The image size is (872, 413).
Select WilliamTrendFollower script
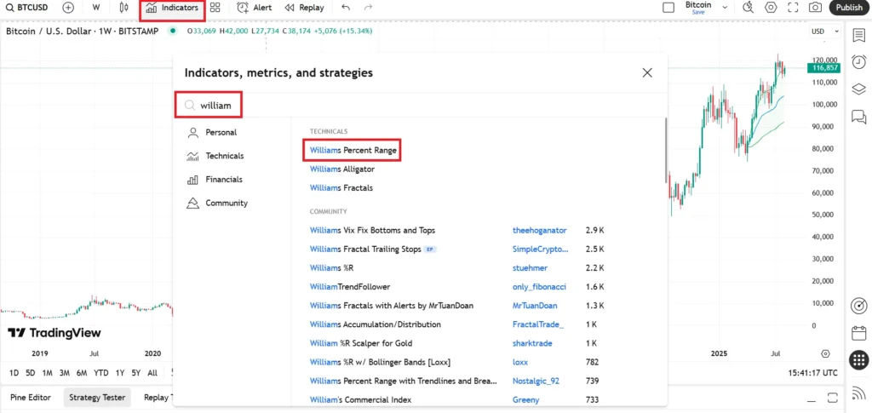tap(350, 287)
